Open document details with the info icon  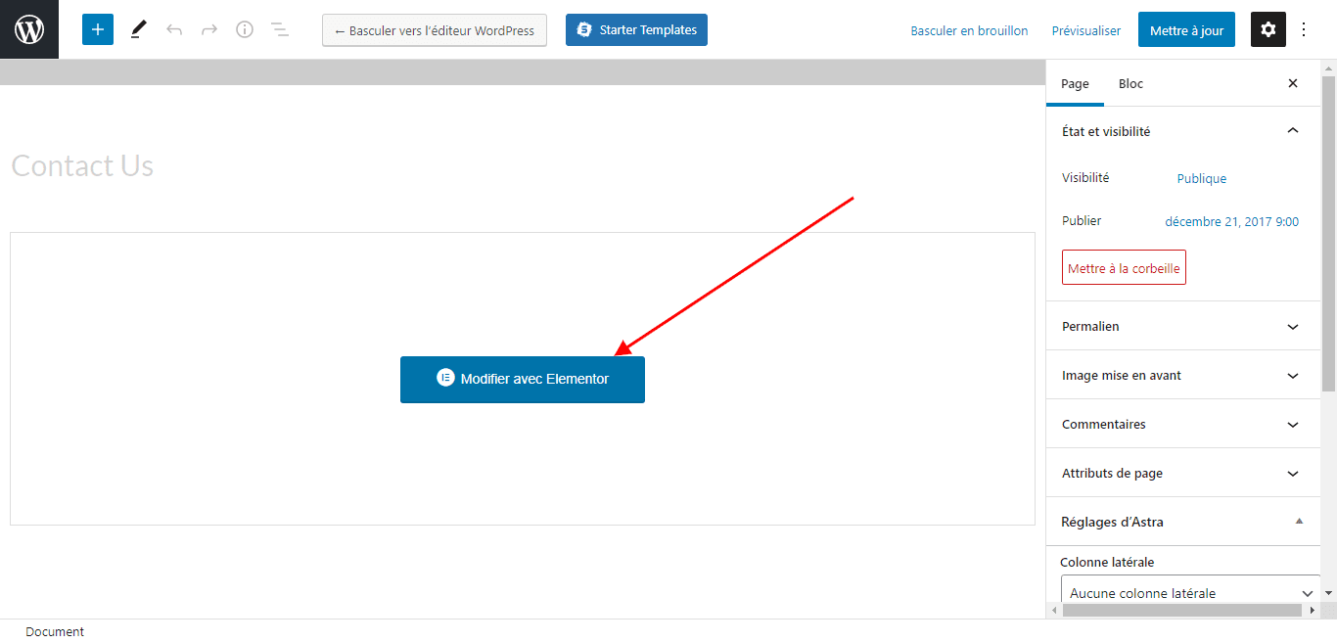pyautogui.click(x=245, y=29)
